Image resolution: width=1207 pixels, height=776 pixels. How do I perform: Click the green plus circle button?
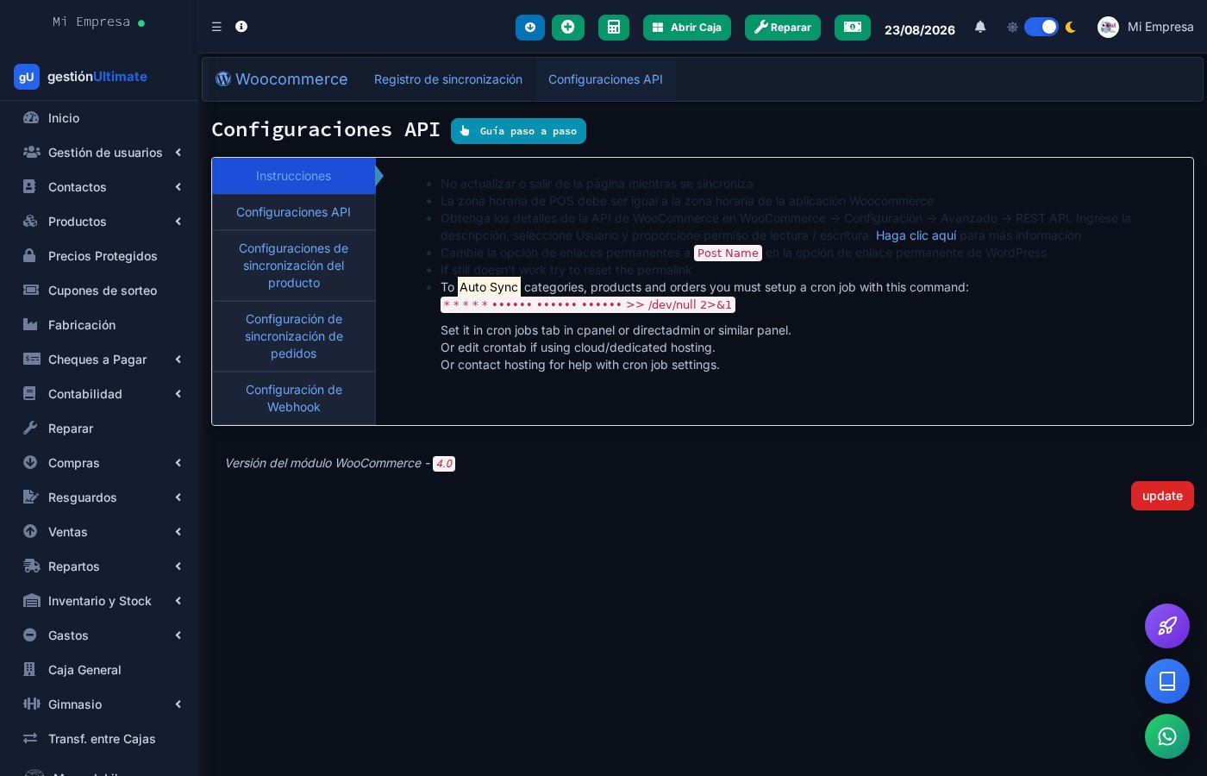(x=568, y=28)
